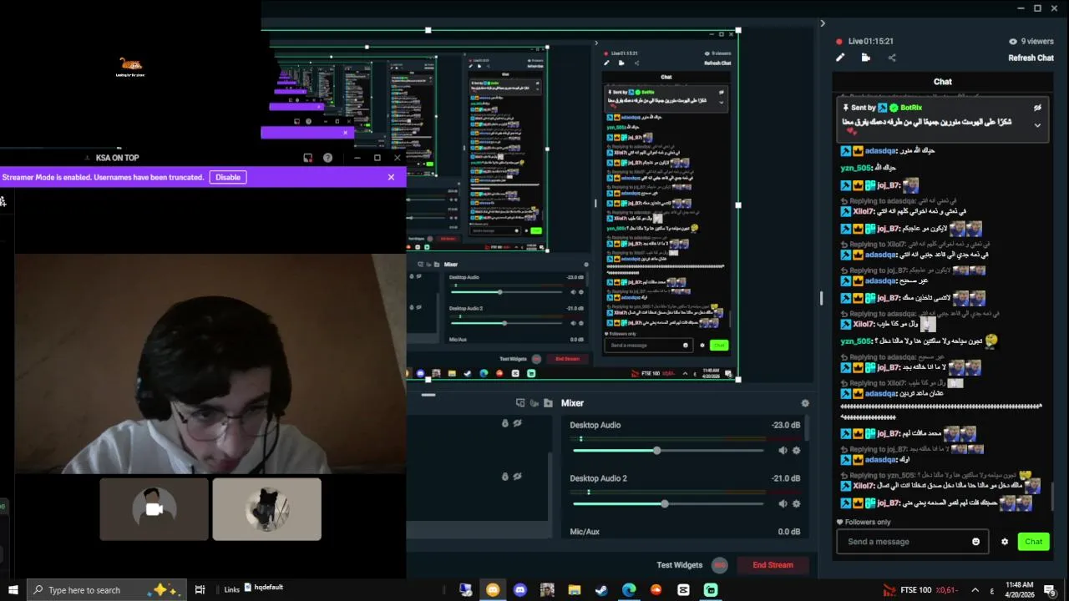Viewport: 1069px width, 601px height.
Task: Mute Desktop Audio speaker icon
Action: [783, 451]
